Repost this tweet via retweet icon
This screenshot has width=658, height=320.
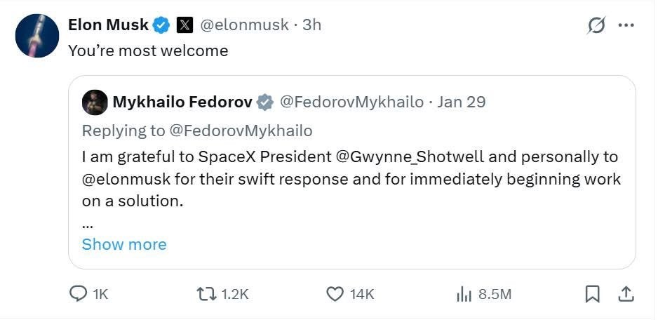[x=206, y=294]
